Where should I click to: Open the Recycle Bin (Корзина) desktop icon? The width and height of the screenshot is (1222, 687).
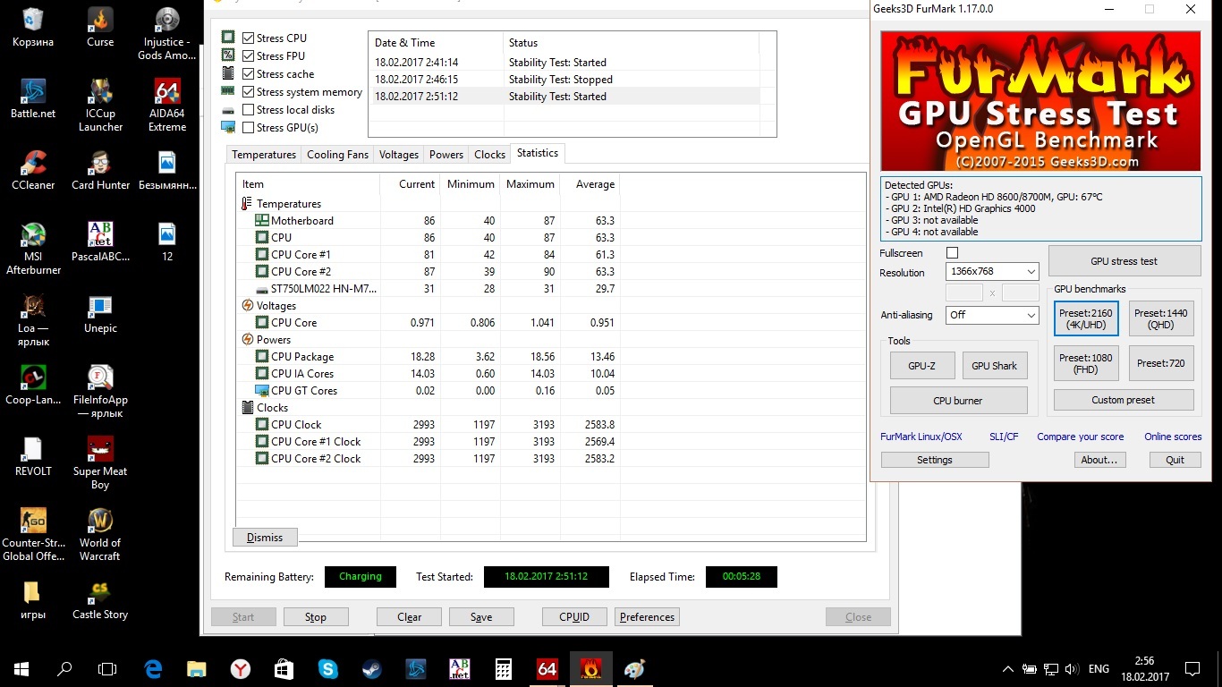coord(33,27)
